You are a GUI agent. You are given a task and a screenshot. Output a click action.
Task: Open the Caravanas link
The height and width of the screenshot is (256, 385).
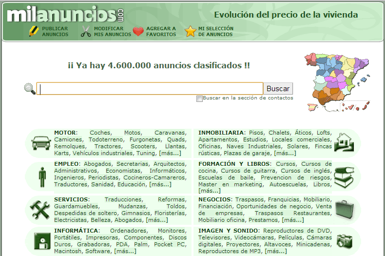tap(170, 133)
